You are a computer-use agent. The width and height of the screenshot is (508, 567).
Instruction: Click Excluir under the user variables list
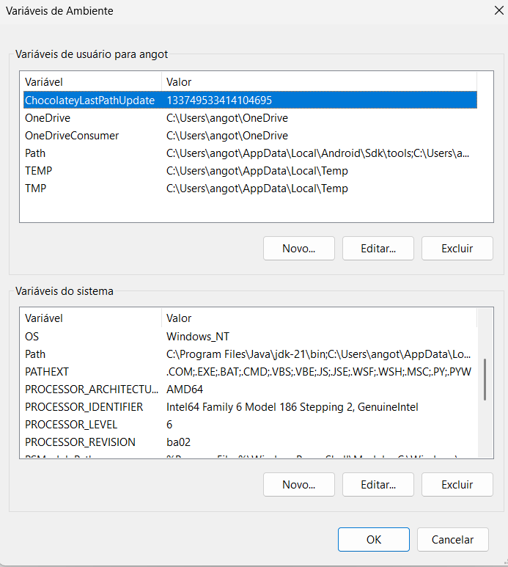click(x=457, y=248)
